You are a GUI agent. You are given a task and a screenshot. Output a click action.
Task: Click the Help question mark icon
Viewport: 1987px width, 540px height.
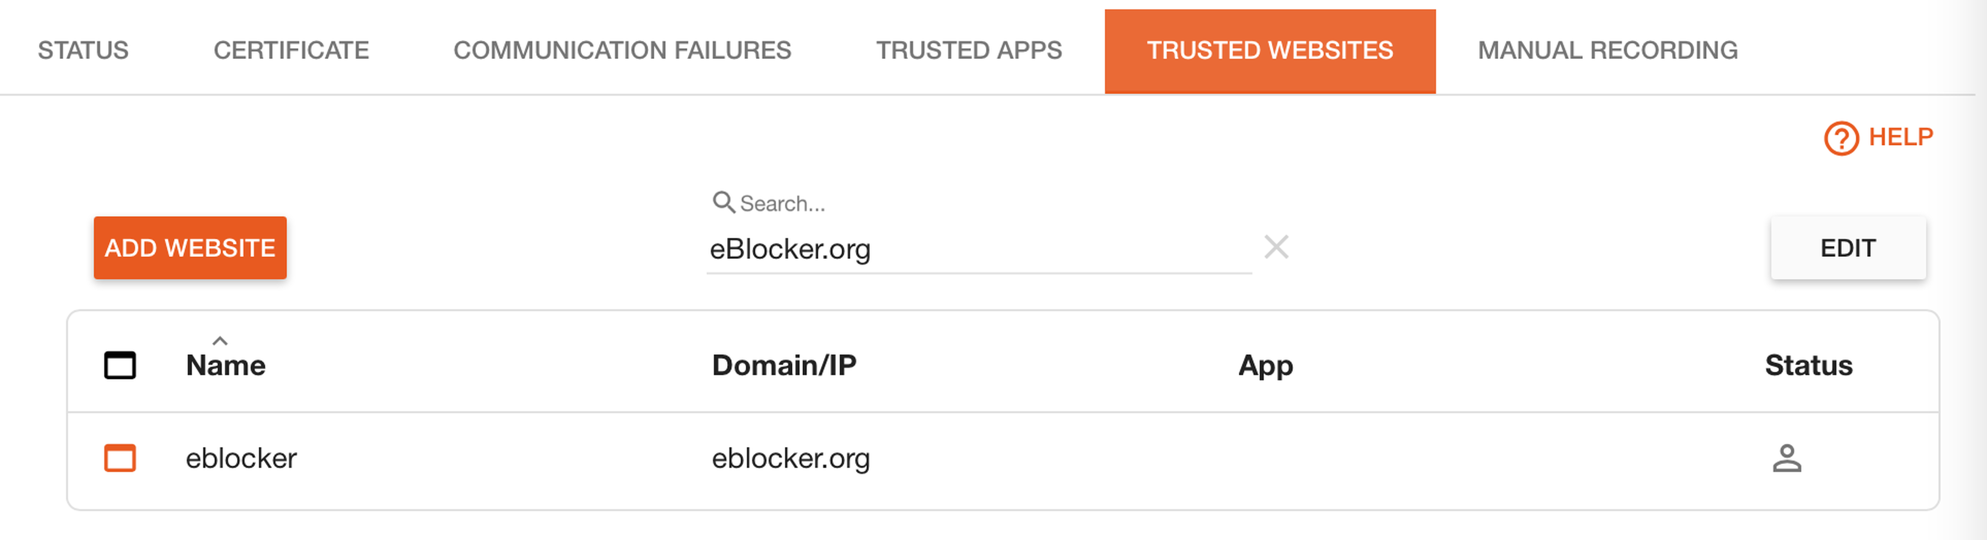[1840, 138]
